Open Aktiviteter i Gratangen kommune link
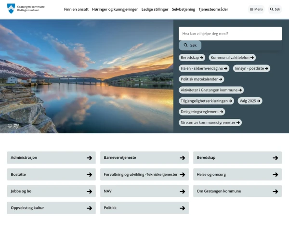 click(211, 90)
